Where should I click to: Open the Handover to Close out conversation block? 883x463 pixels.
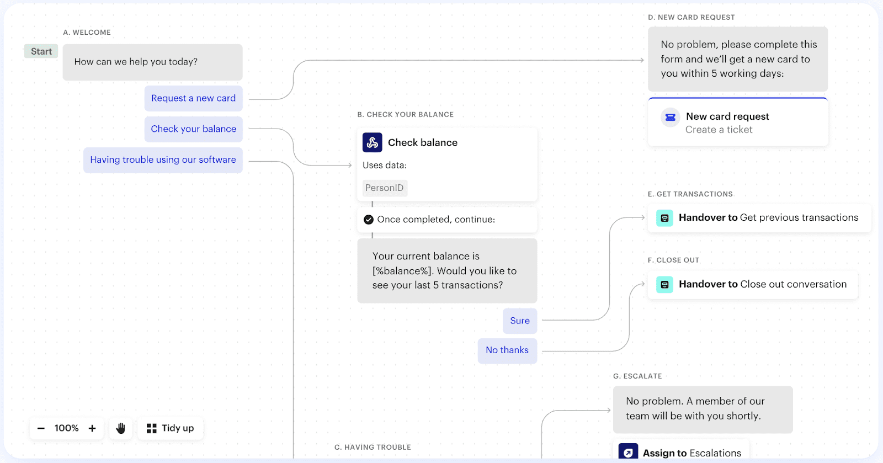click(753, 285)
